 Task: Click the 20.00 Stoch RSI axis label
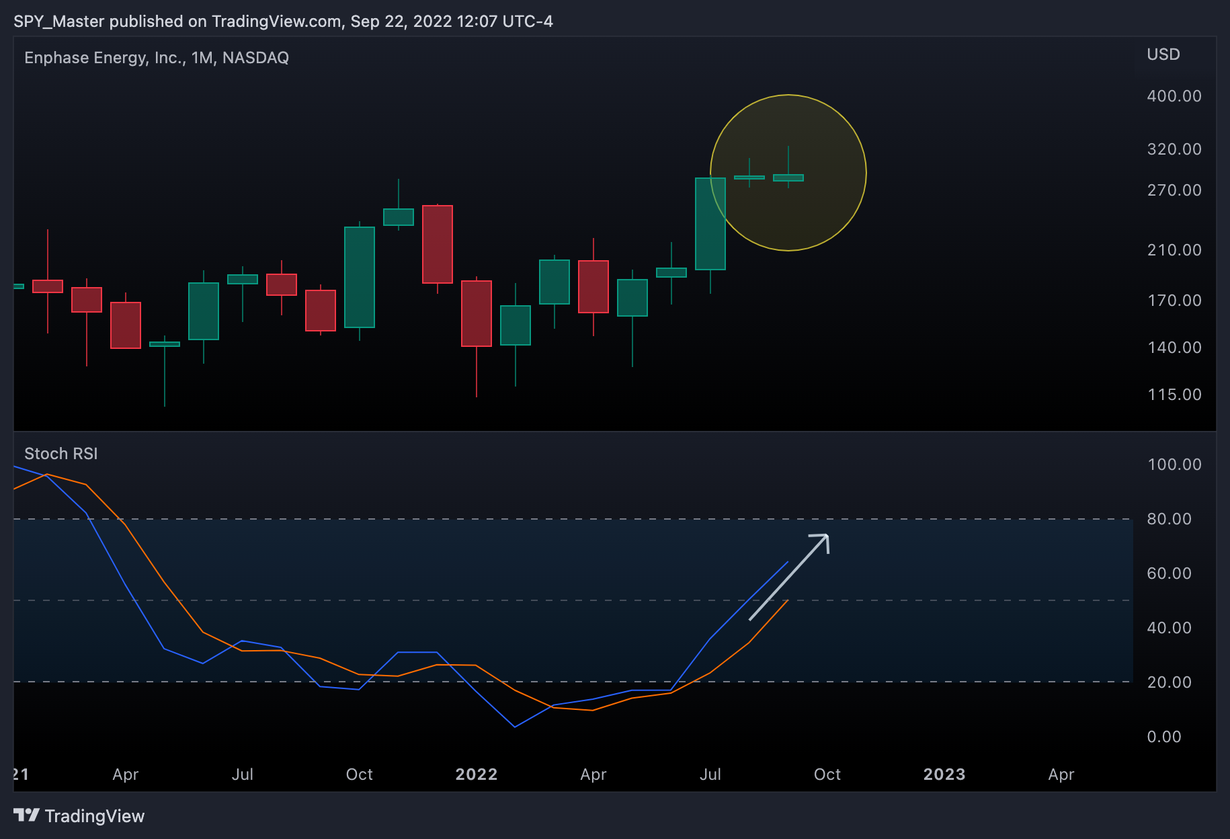[1170, 682]
